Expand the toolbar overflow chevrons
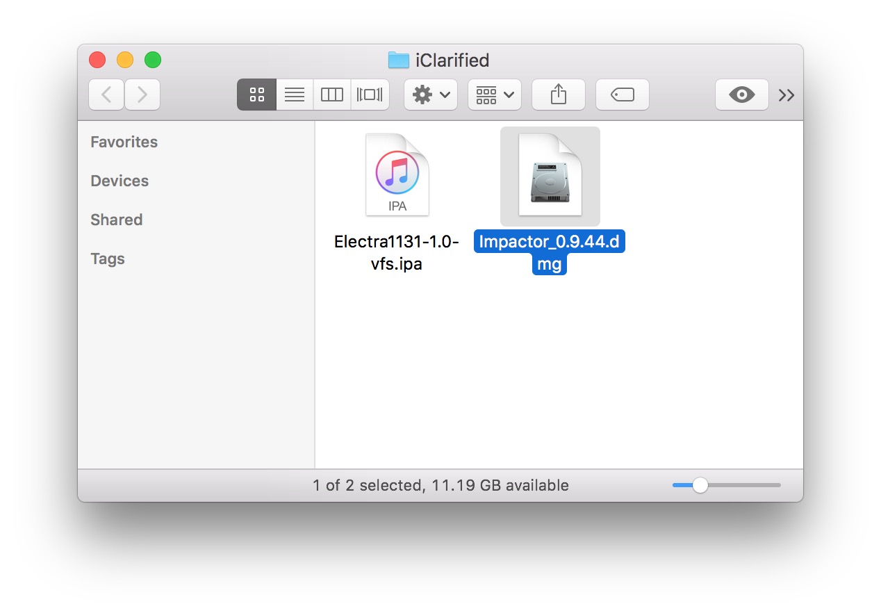The image size is (881, 613). (787, 95)
